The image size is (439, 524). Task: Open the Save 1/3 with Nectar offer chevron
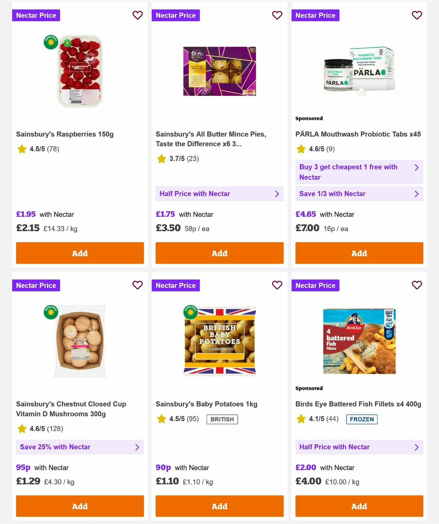coord(416,194)
